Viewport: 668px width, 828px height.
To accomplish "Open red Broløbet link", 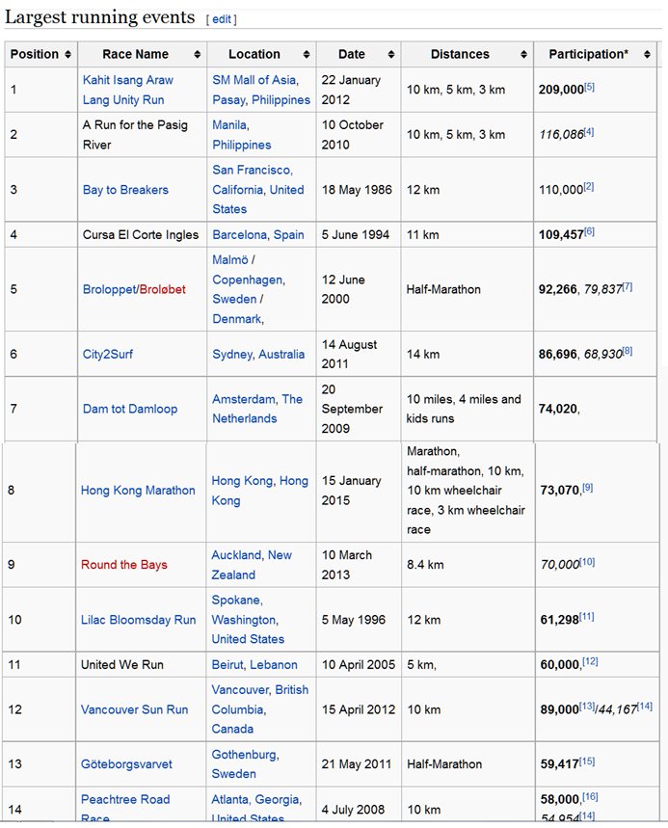I will (163, 289).
